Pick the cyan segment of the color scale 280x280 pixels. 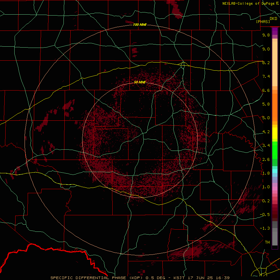[x=275, y=171]
